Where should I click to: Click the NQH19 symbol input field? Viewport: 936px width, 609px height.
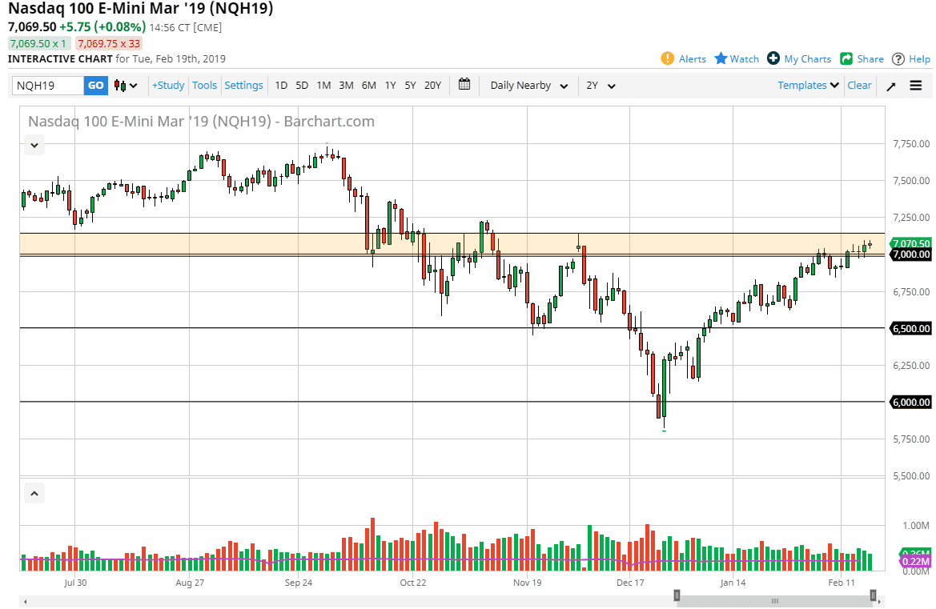(48, 86)
